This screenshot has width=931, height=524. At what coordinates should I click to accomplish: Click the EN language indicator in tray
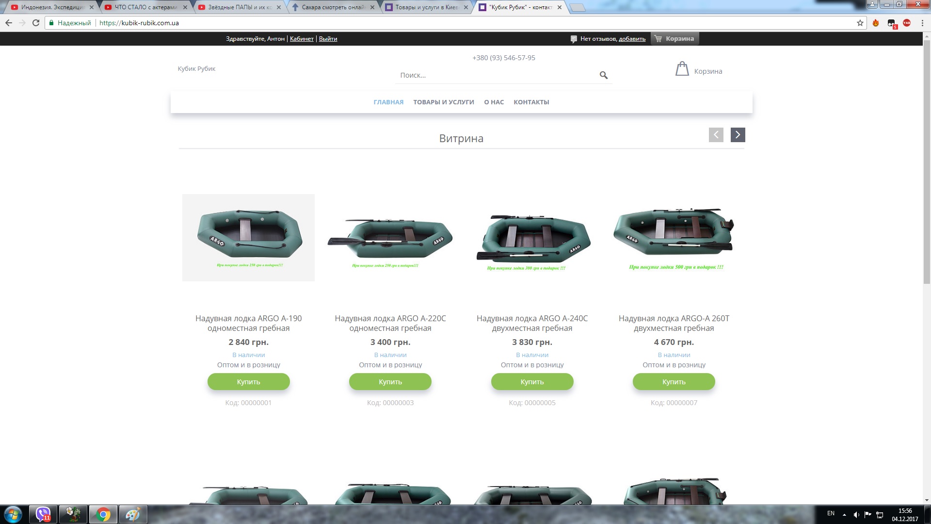[x=831, y=513]
